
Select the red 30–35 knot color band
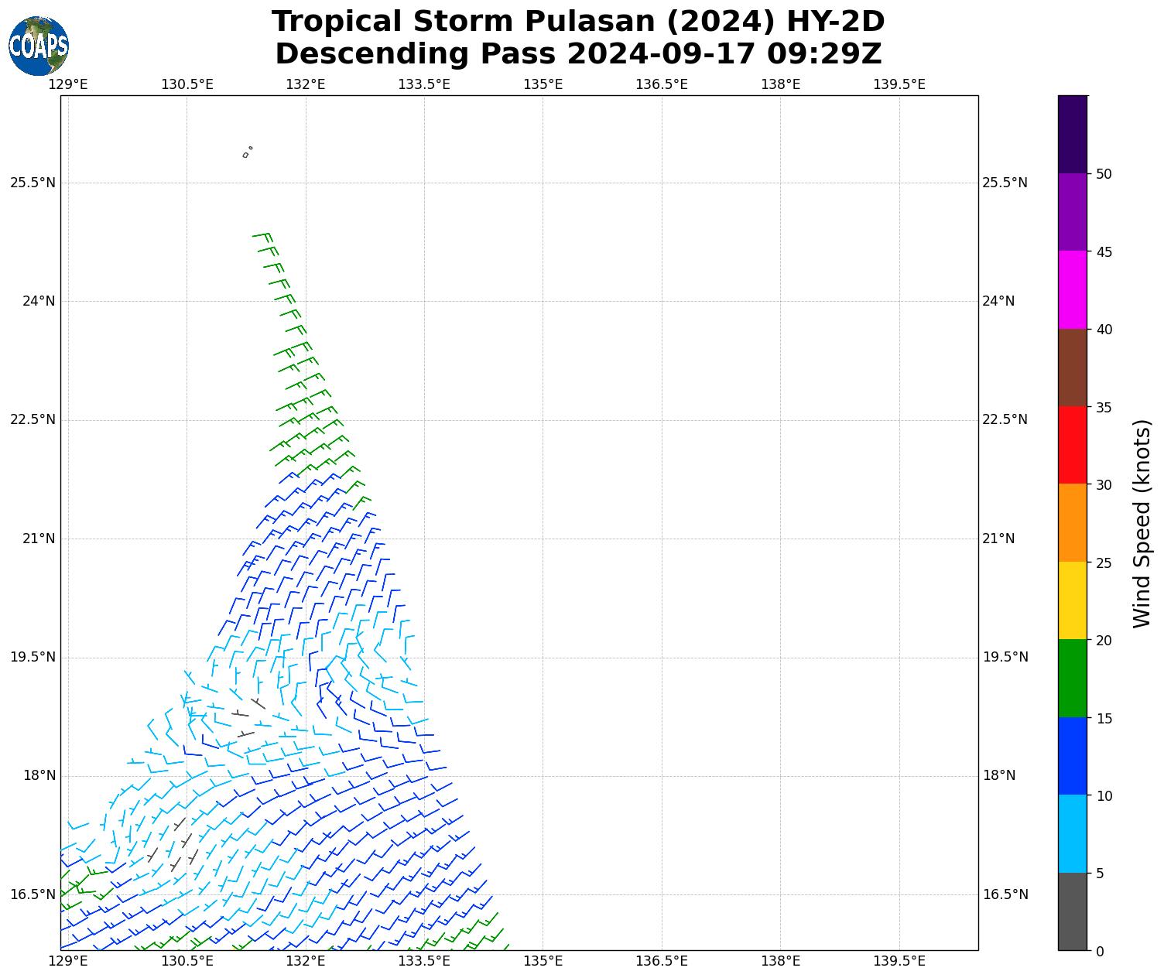click(1072, 445)
